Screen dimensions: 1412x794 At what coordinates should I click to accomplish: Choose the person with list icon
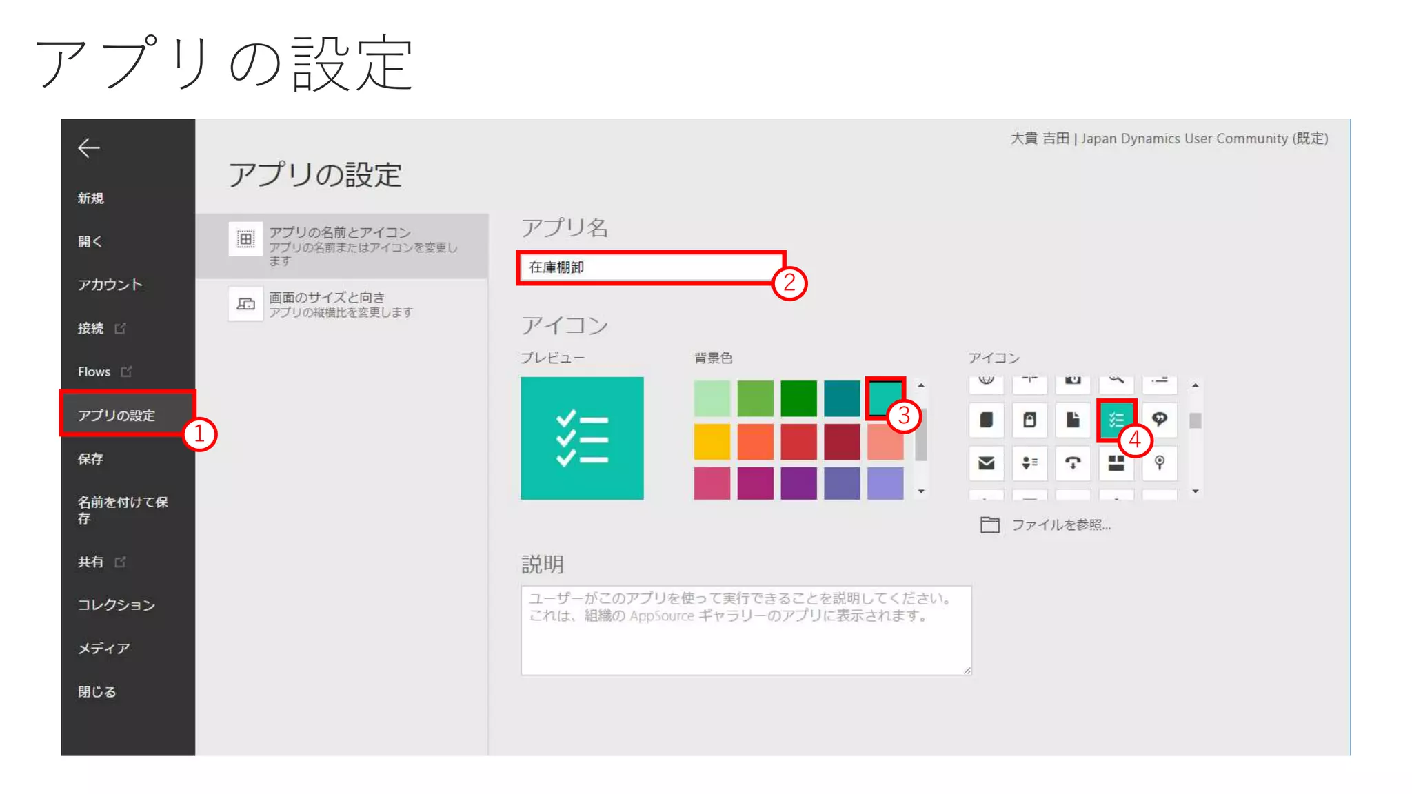click(1029, 462)
